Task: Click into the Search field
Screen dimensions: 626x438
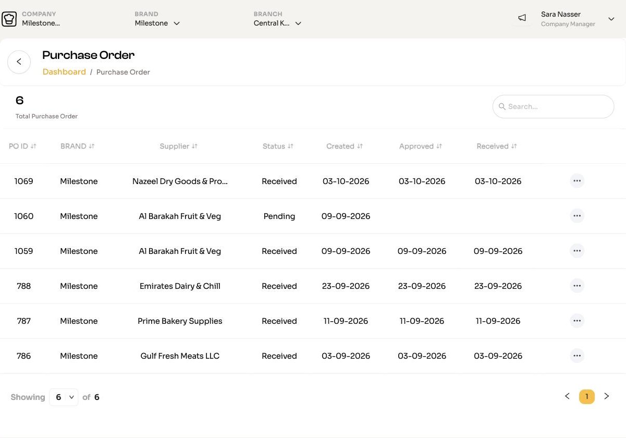Action: click(553, 106)
